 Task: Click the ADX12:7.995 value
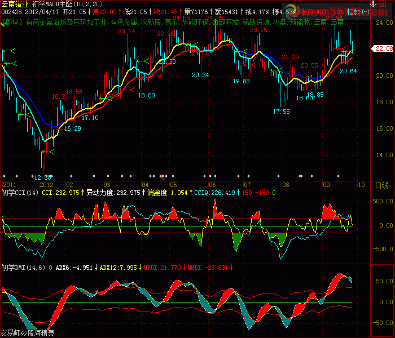(x=118, y=268)
